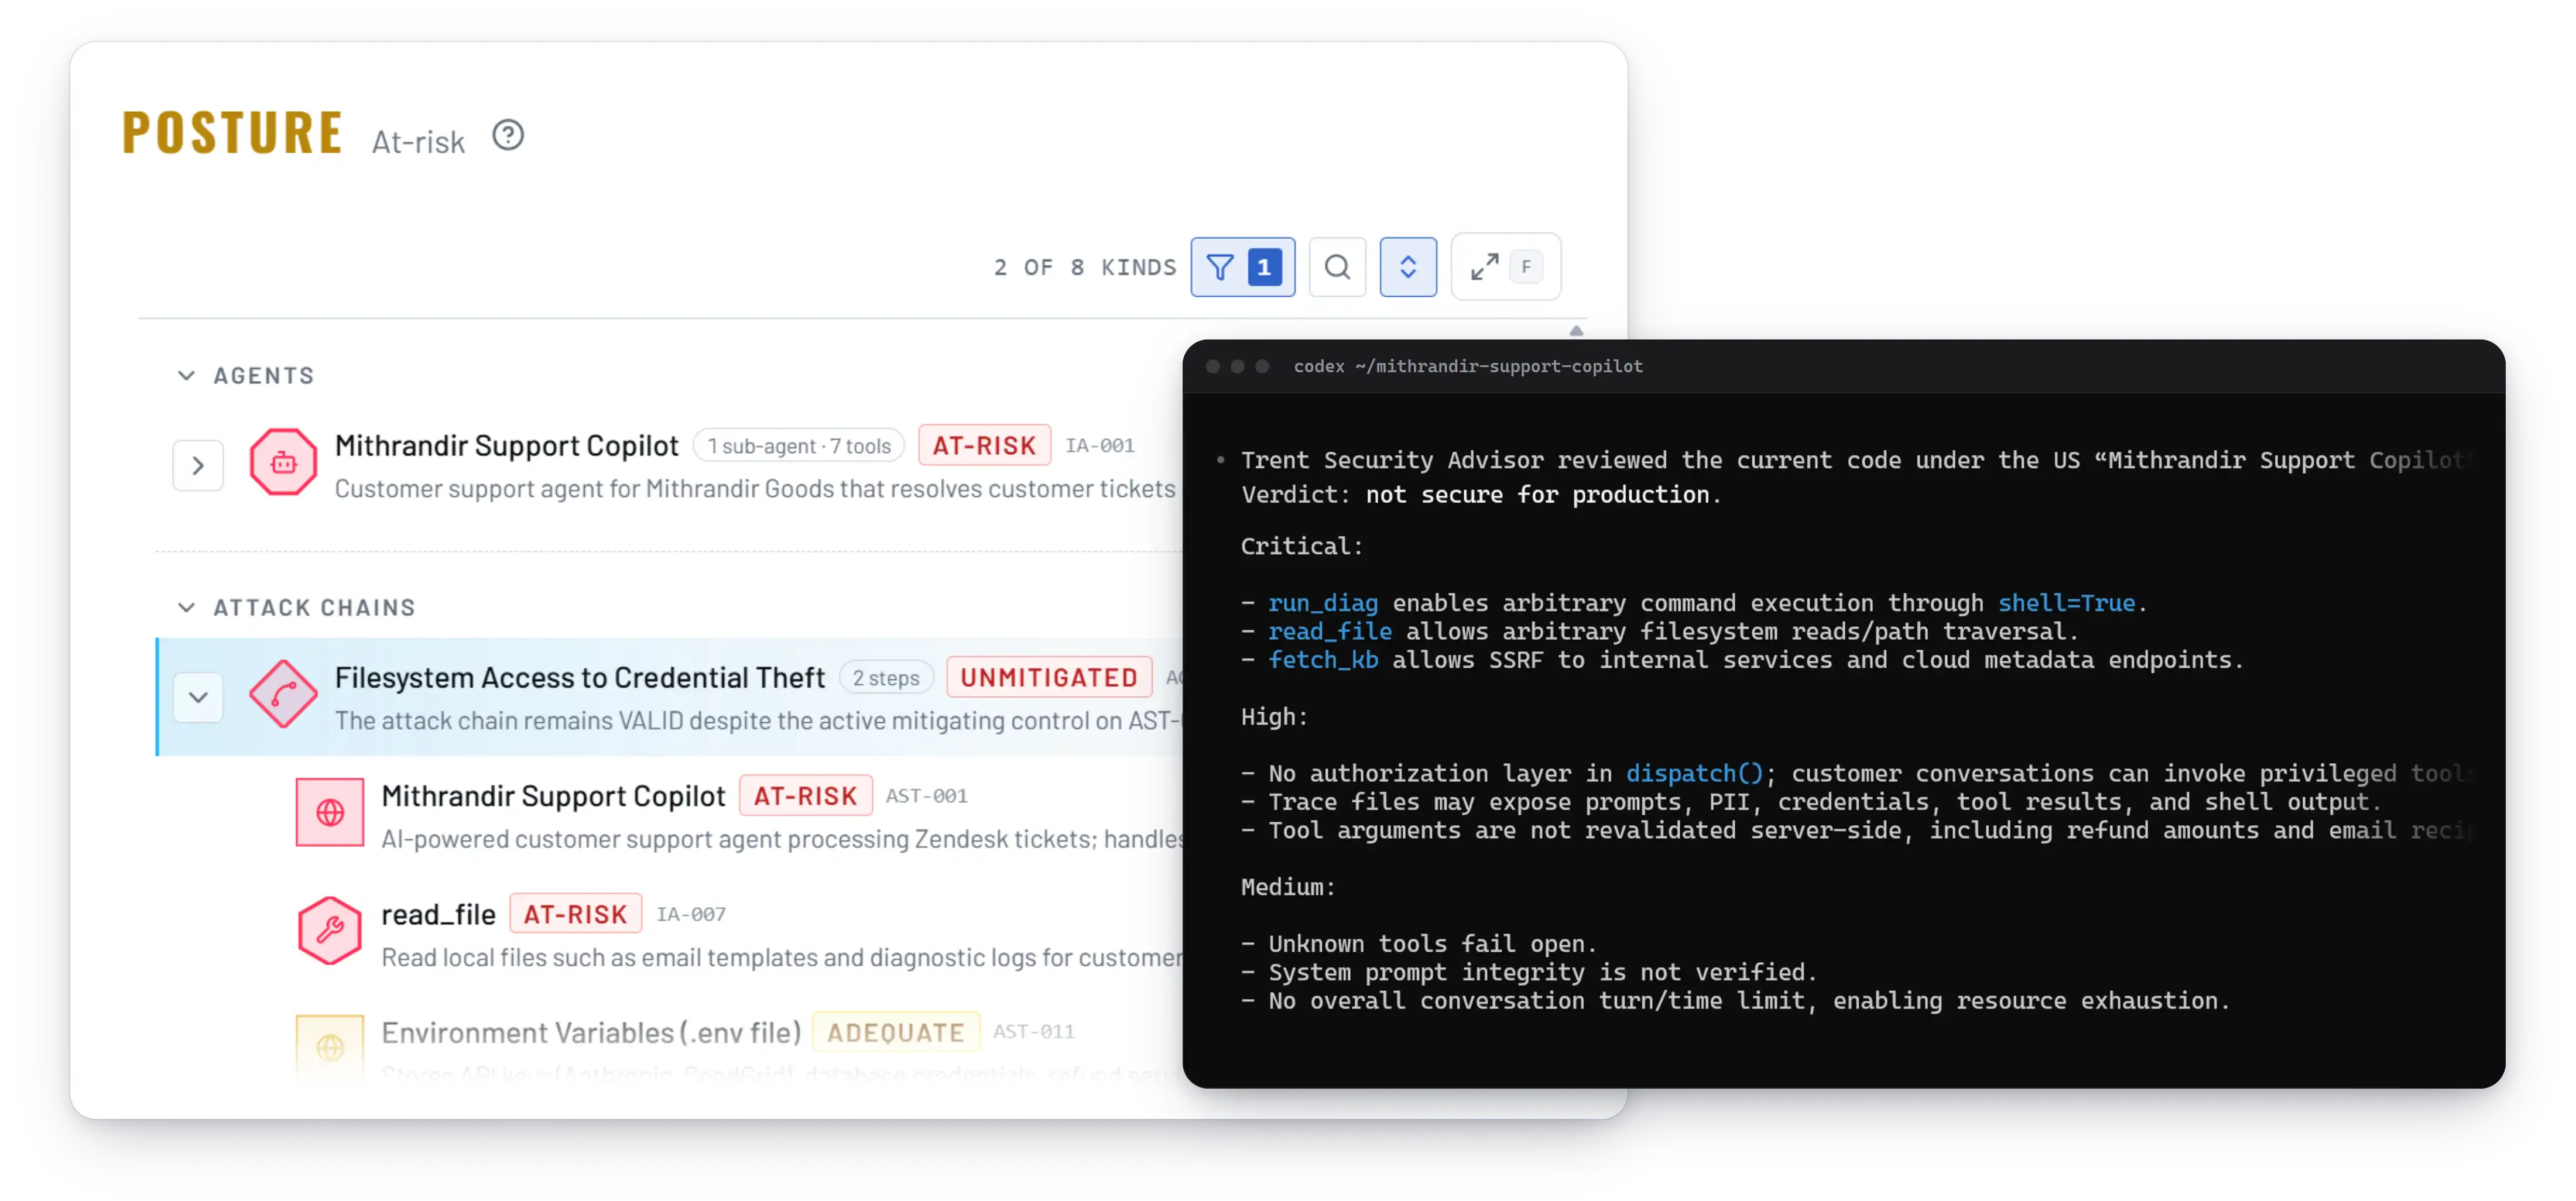
Task: Click the AST-011 identifier
Action: (1034, 1032)
